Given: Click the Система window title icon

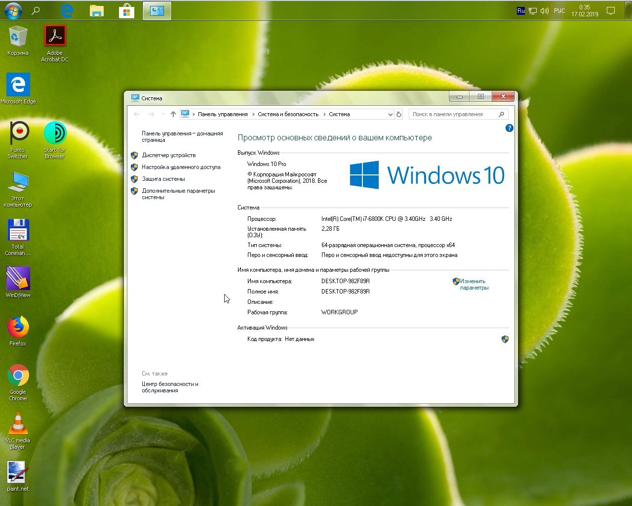Looking at the screenshot, I should [x=135, y=98].
